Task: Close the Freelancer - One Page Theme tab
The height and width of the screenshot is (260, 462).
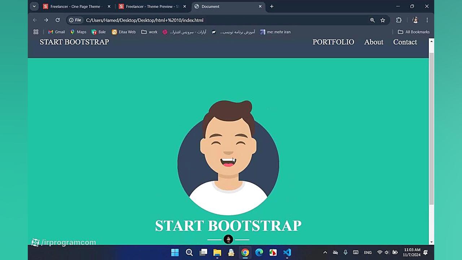Action: [109, 6]
